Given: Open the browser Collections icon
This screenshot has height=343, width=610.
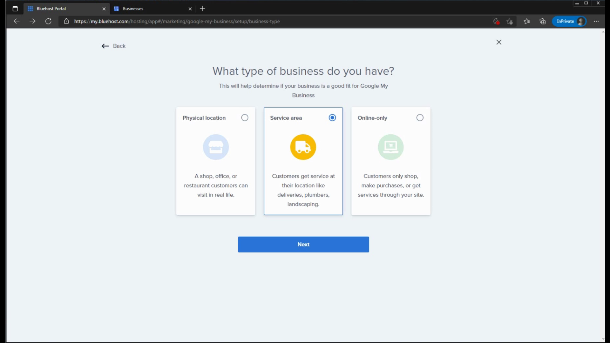Looking at the screenshot, I should (x=542, y=21).
